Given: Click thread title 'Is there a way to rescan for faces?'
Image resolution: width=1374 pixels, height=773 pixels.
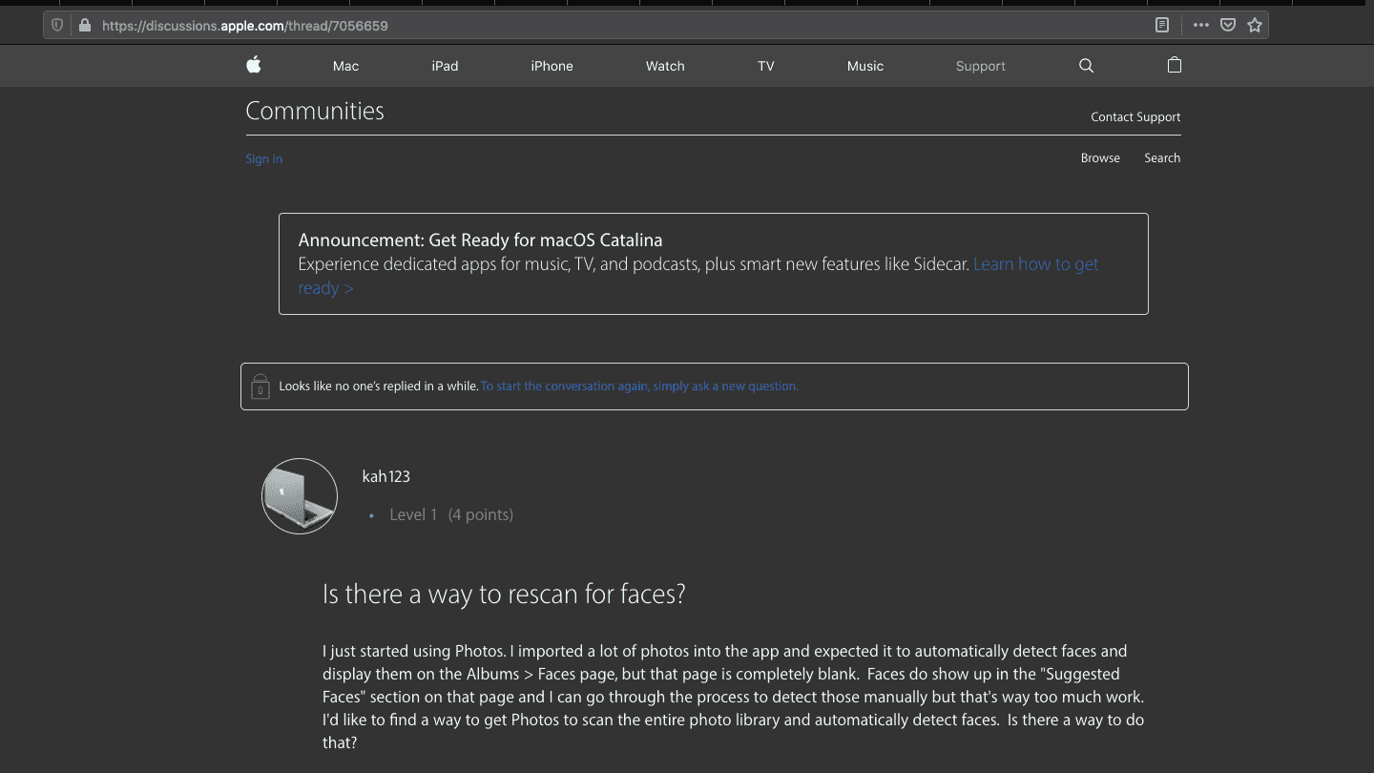Looking at the screenshot, I should pos(505,595).
